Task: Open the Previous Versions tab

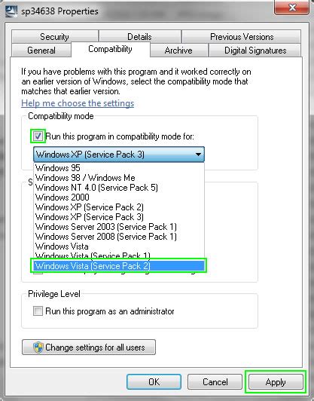Action: pyautogui.click(x=242, y=37)
